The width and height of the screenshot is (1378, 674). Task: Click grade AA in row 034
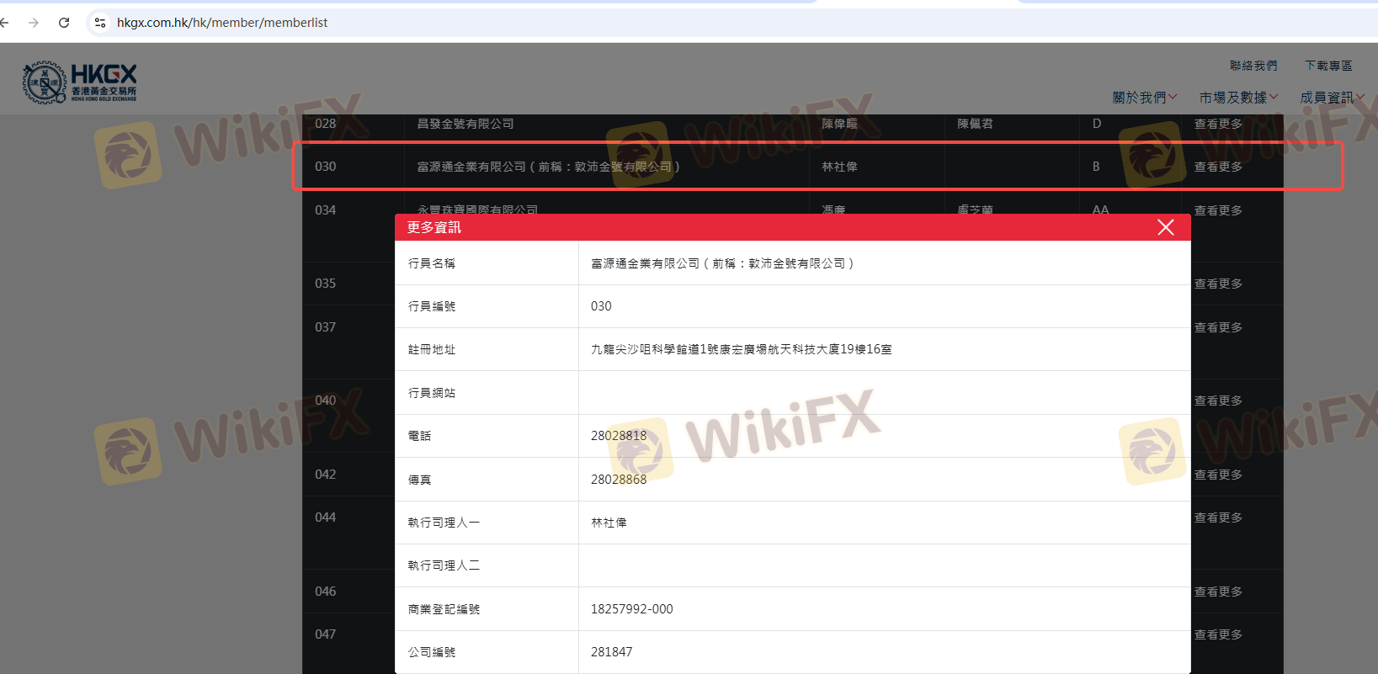(x=1100, y=210)
